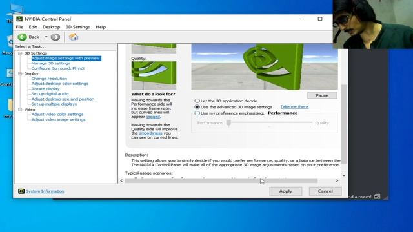Select Adjust desktop color settings

click(60, 84)
